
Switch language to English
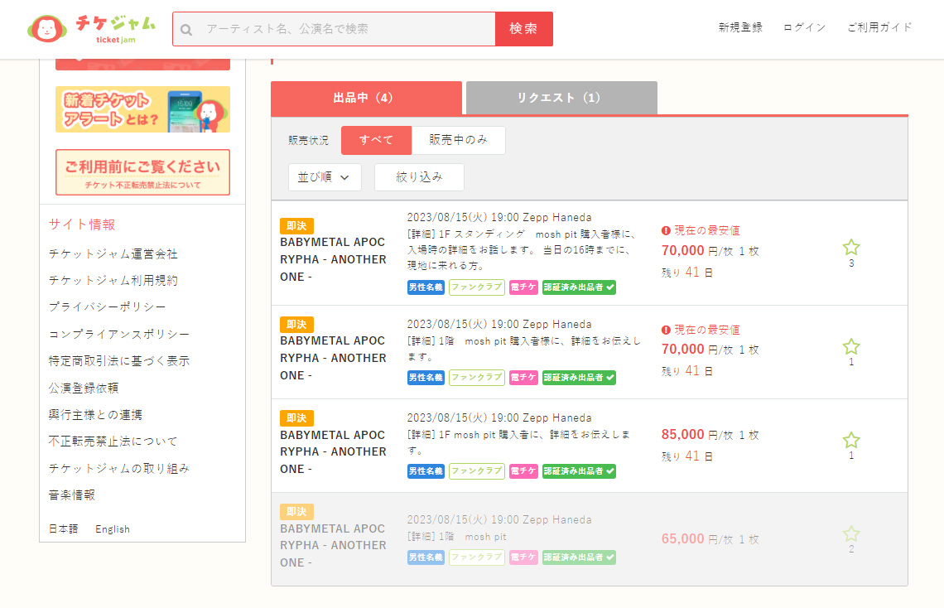(x=113, y=529)
